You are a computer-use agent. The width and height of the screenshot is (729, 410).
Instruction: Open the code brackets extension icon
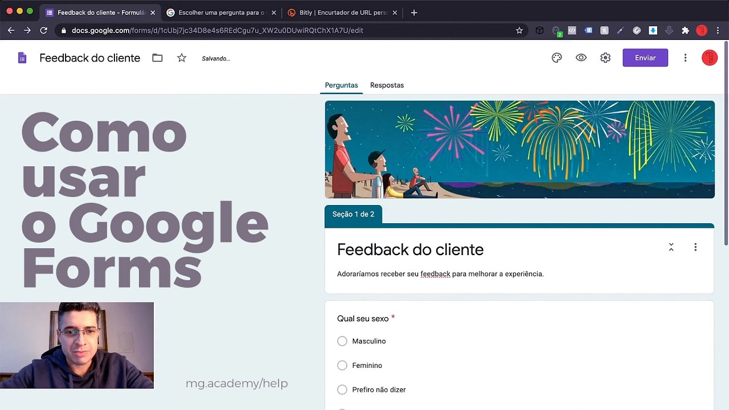[572, 30]
